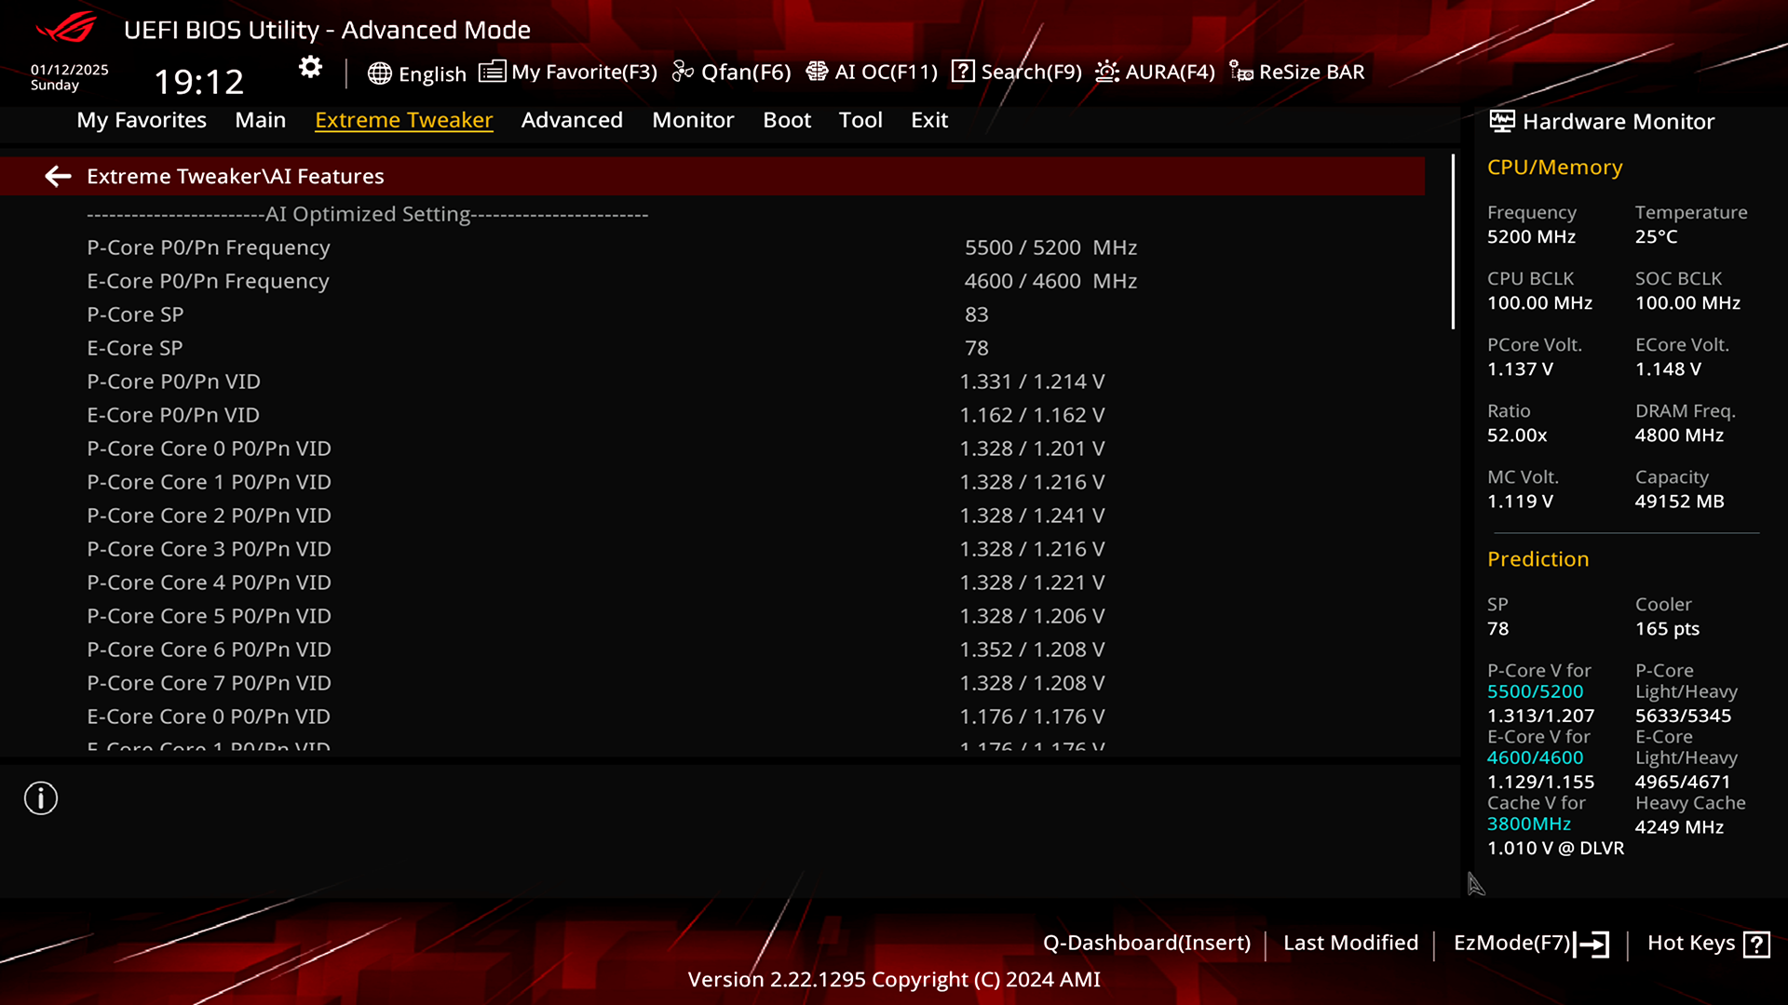1788x1005 pixels.
Task: Expand the Advanced menu dropdown
Action: coord(571,119)
